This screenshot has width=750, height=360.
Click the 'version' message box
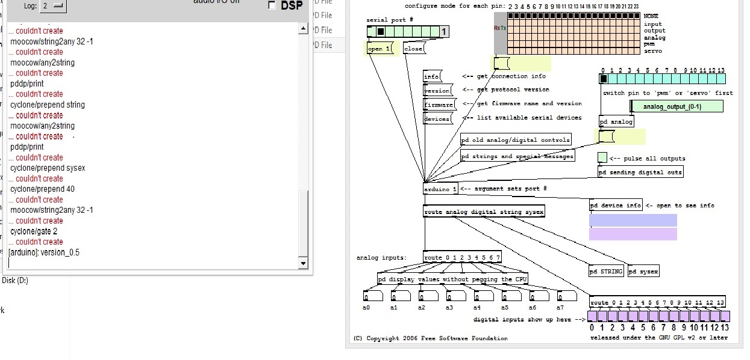click(x=437, y=91)
